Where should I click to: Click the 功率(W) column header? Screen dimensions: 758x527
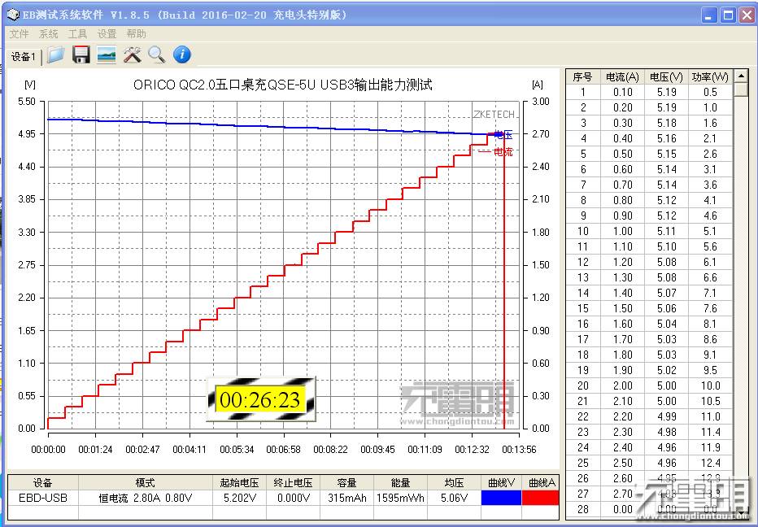710,77
